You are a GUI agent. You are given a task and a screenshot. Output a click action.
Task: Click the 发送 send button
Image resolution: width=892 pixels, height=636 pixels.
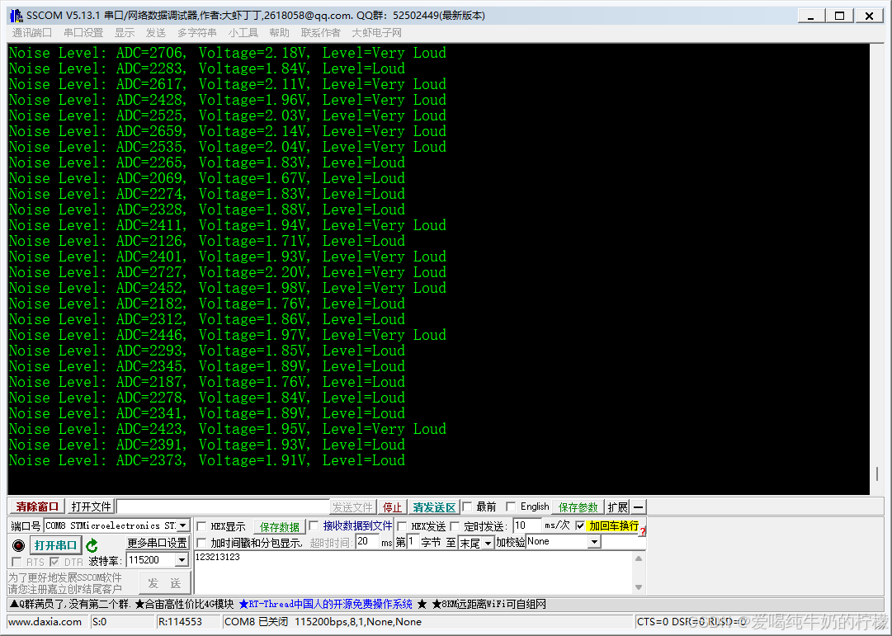pos(164,583)
